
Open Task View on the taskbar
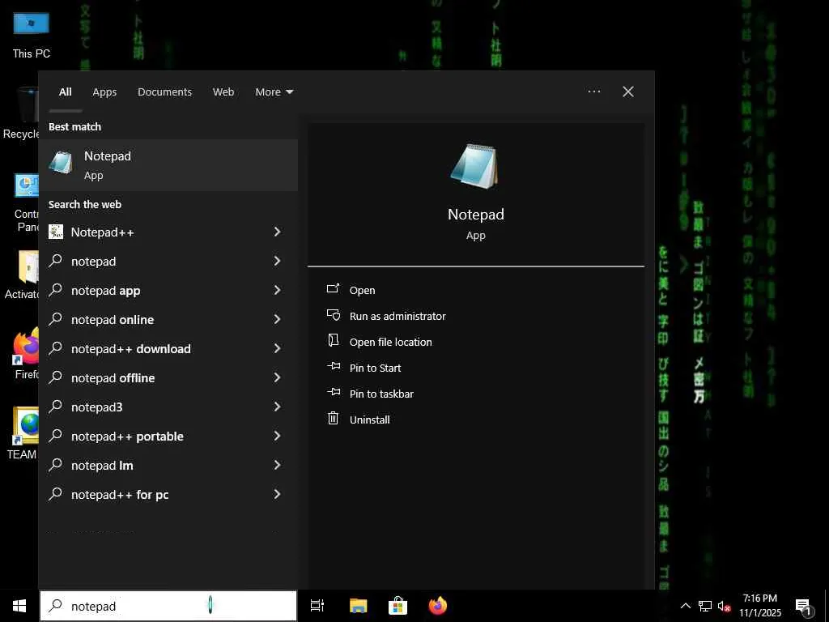point(317,606)
